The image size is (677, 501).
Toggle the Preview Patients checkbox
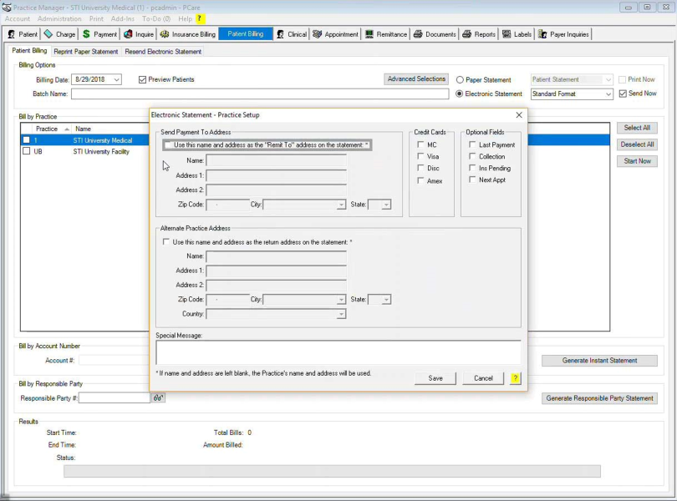142,79
